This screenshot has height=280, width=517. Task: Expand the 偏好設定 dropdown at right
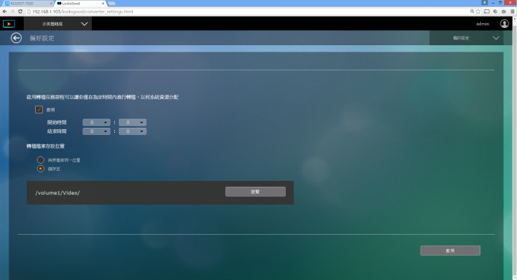coord(466,38)
